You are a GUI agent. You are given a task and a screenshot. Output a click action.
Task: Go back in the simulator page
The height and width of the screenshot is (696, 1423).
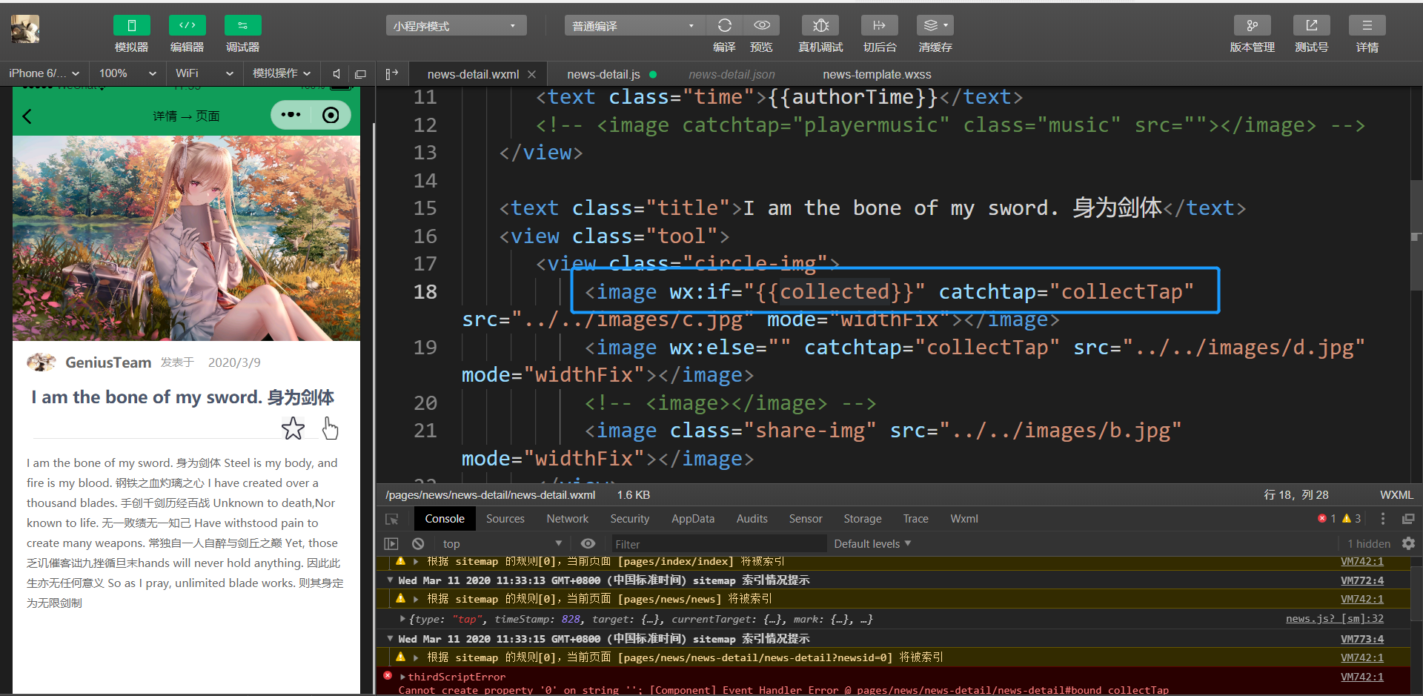click(27, 116)
